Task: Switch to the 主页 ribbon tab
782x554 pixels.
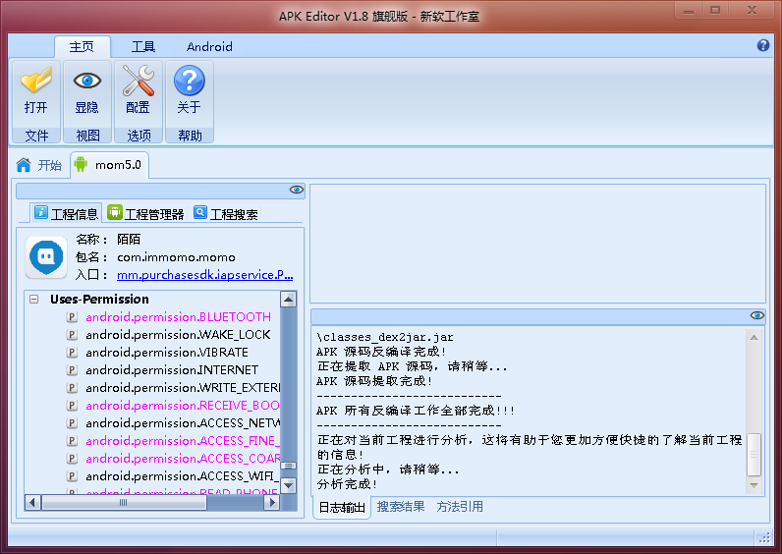Action: click(82, 47)
